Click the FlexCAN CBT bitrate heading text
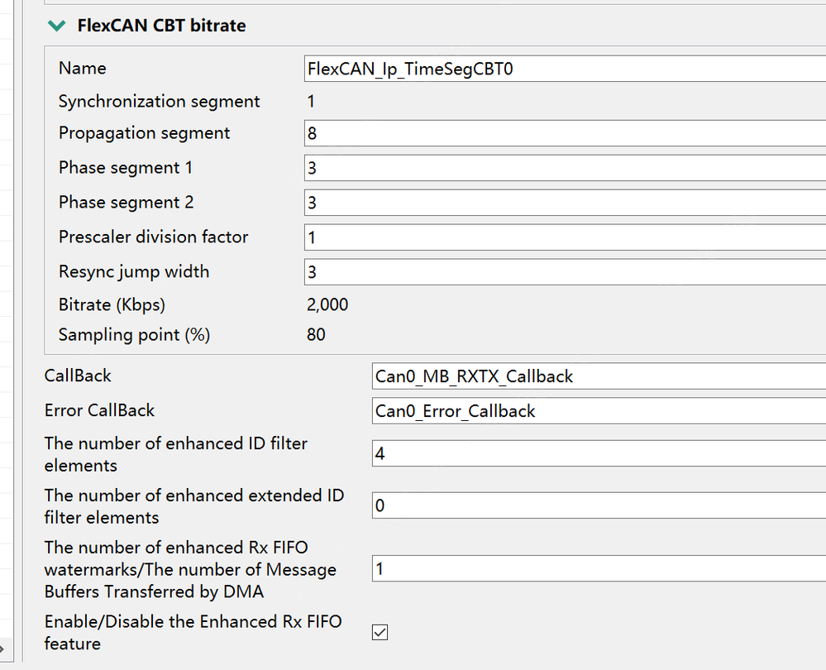Screen dimensions: 826x670 click(160, 26)
